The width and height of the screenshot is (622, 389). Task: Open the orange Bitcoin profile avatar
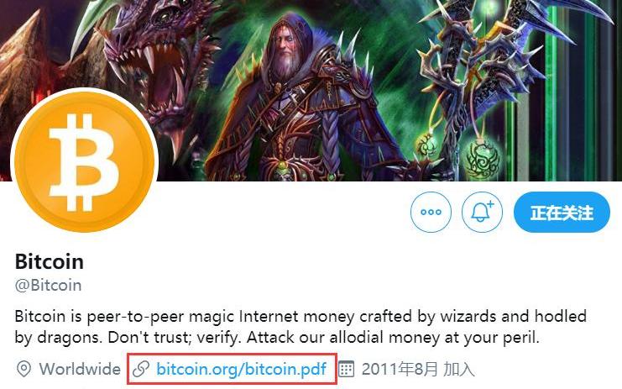(85, 162)
